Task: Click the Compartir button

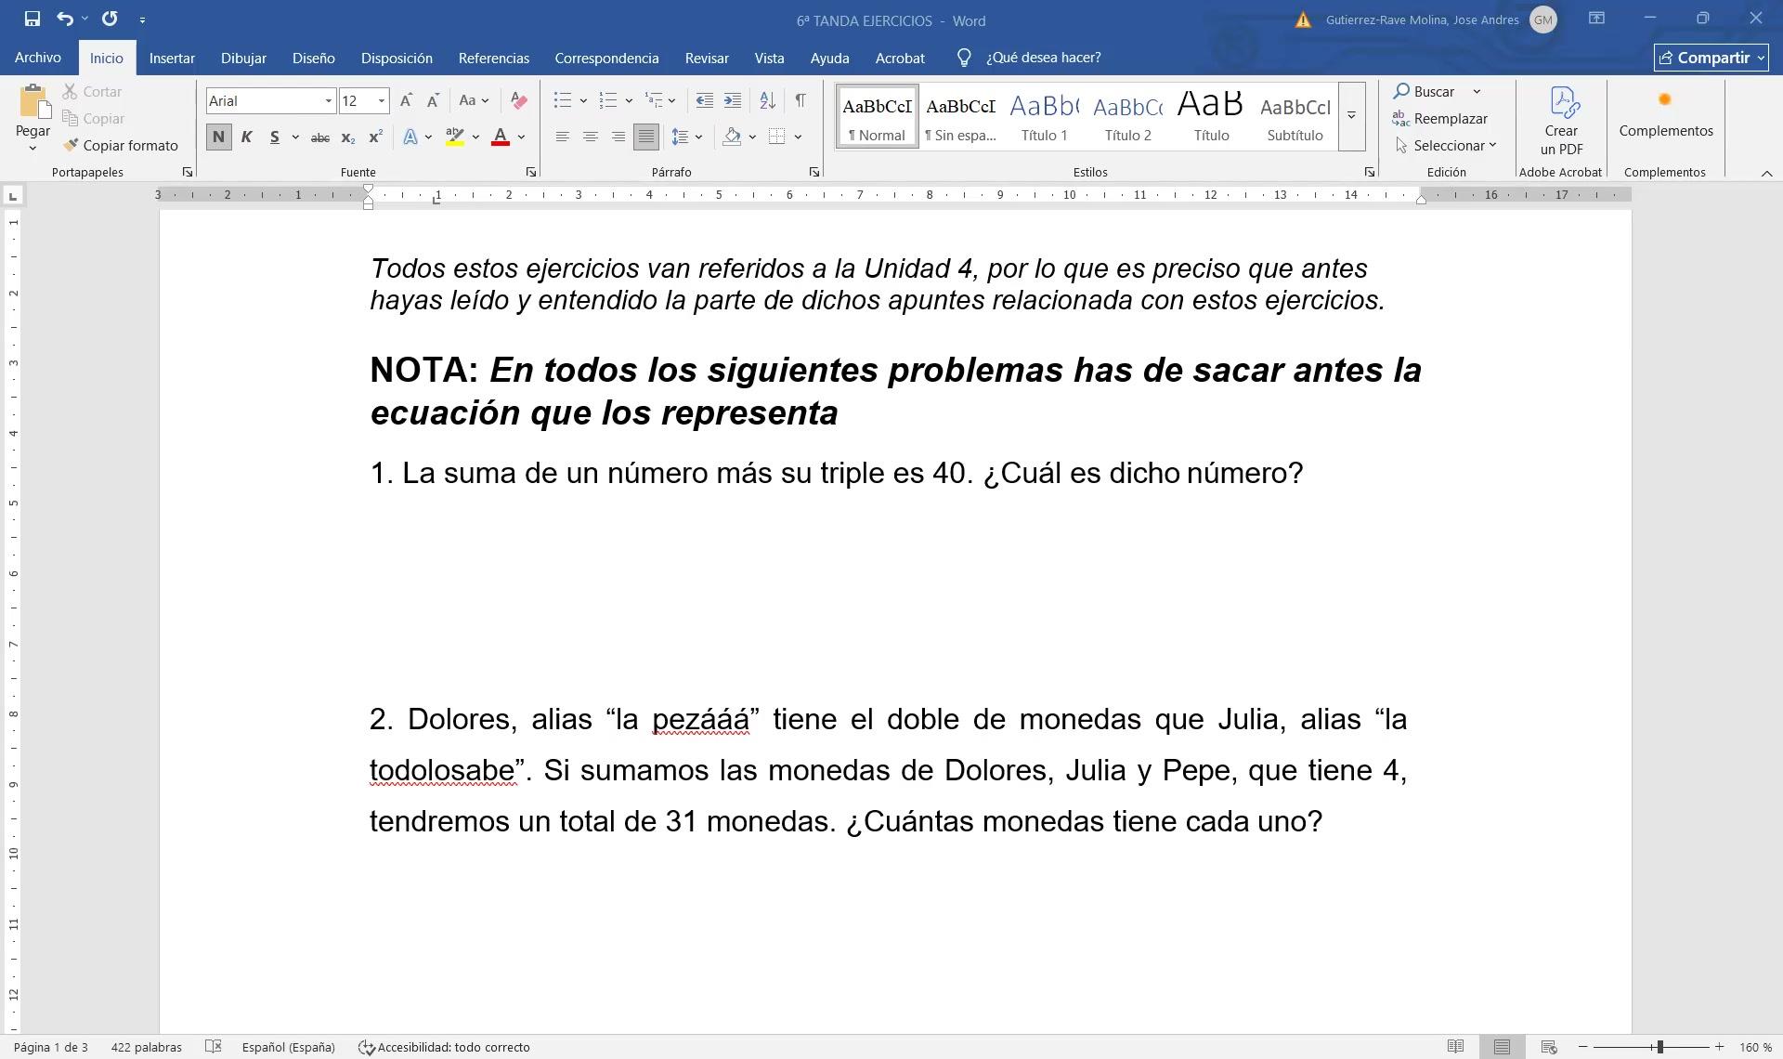Action: coord(1711,58)
